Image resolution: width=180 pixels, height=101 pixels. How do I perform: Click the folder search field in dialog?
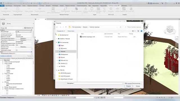click(x=133, y=27)
